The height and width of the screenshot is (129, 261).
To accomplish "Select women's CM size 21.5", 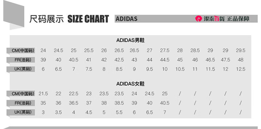I will [43, 94].
